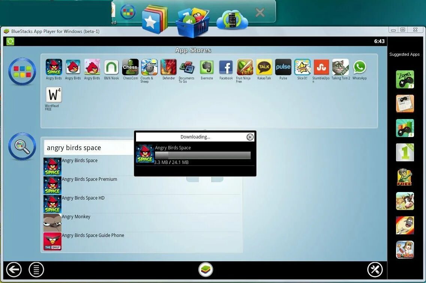426x283 pixels.
Task: Click the magnifier search icon
Action: click(22, 146)
